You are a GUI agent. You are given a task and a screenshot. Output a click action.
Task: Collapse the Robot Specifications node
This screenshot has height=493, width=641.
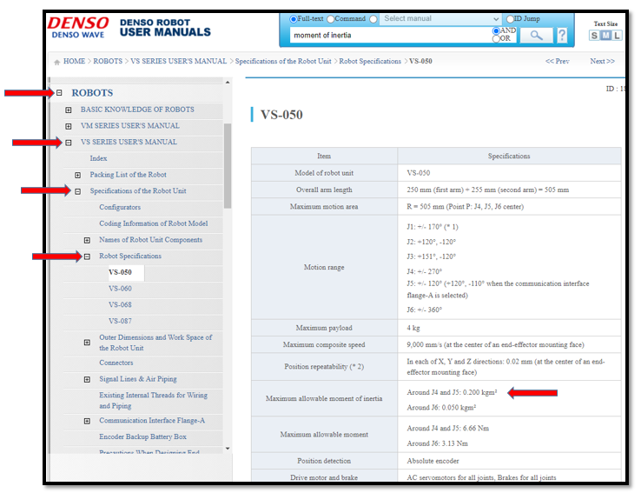pos(87,256)
